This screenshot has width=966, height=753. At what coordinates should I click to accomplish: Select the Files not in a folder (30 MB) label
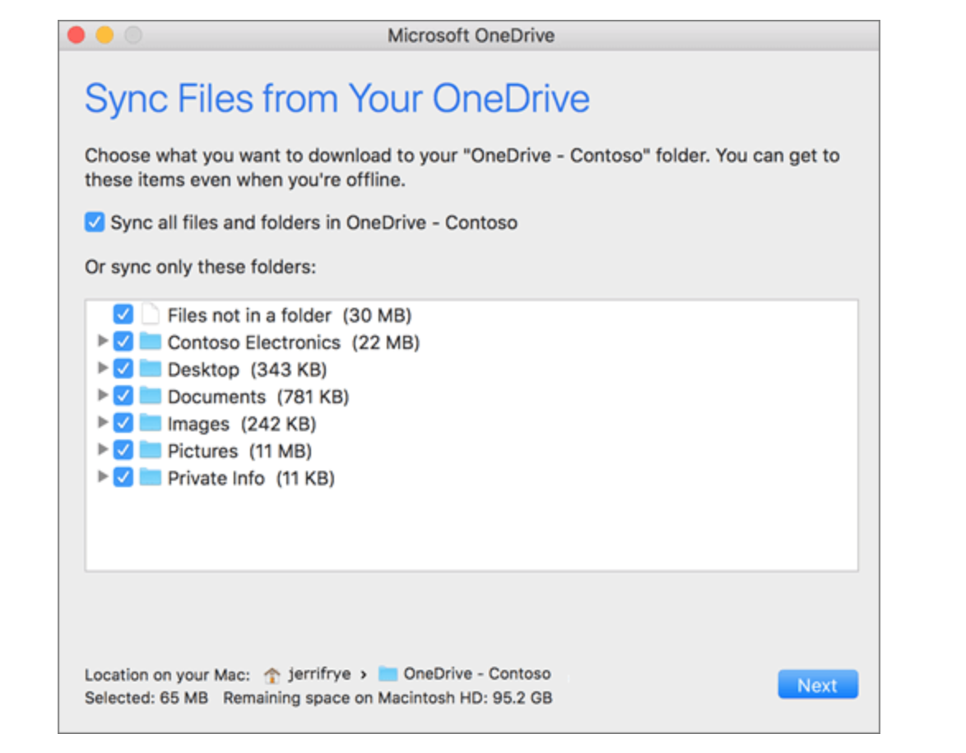tap(290, 315)
